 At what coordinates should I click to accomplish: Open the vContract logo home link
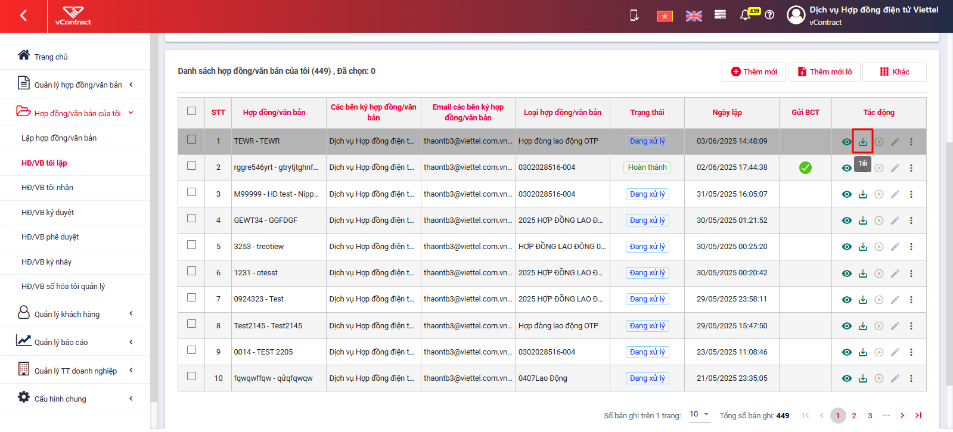(x=73, y=16)
